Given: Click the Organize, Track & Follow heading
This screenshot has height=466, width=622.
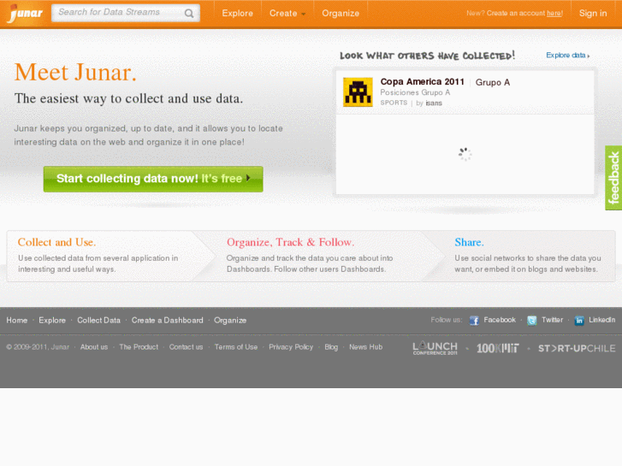Looking at the screenshot, I should pos(290,242).
